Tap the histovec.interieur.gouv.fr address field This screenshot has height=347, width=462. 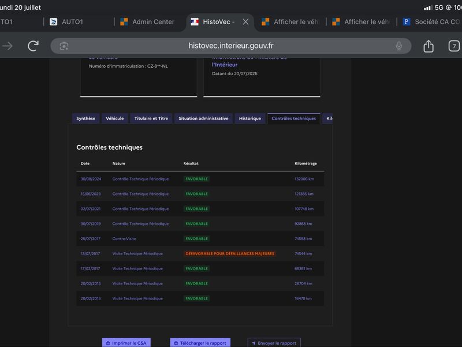pyautogui.click(x=231, y=46)
